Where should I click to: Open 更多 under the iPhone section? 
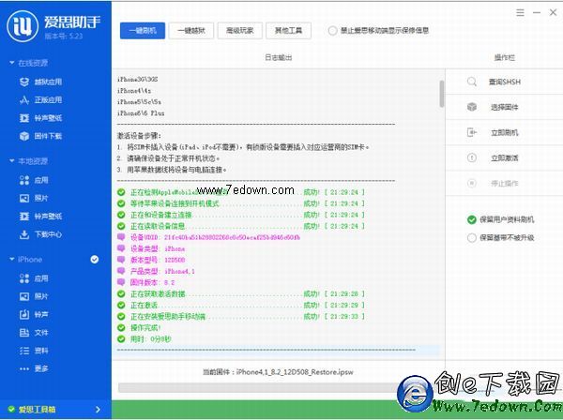34,368
